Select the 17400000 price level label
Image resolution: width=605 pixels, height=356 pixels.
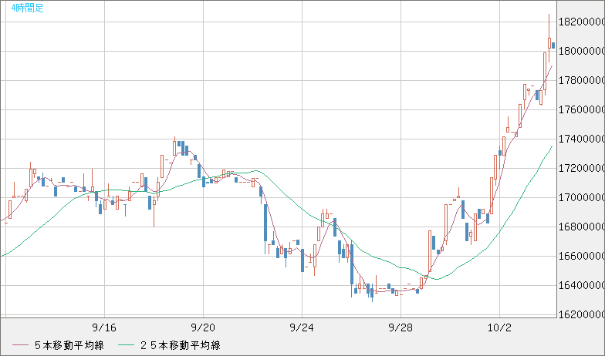[x=582, y=139]
